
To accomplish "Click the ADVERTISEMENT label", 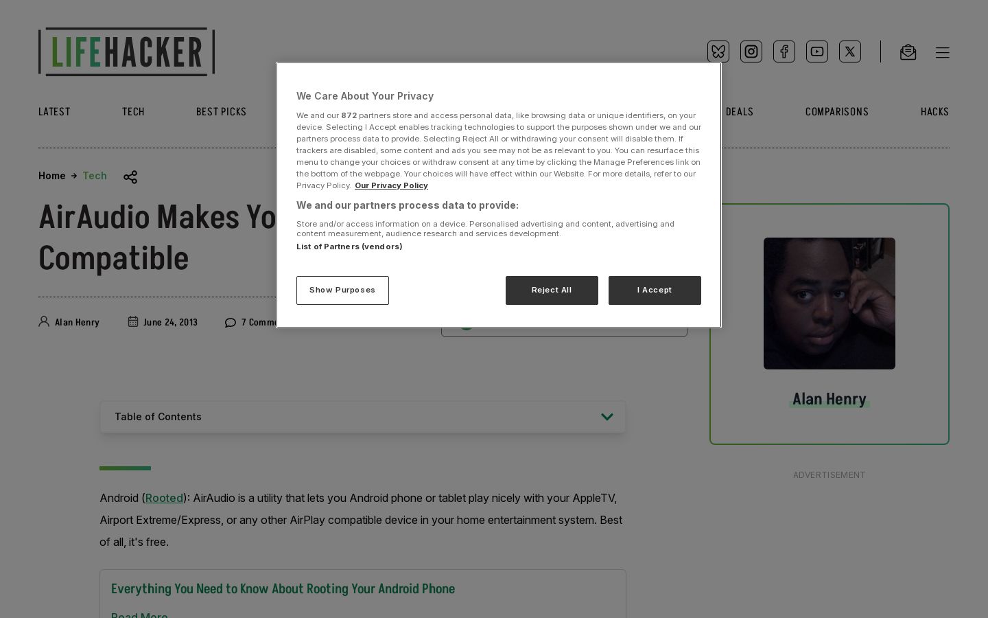I will [830, 475].
